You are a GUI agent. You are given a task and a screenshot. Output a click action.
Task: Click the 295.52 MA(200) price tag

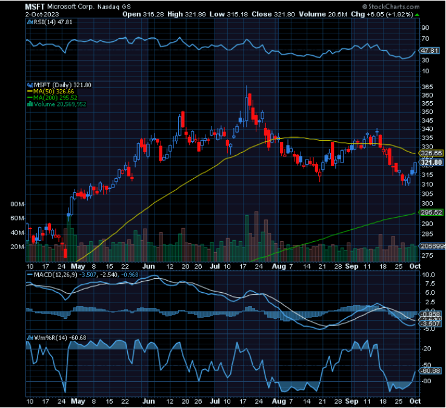tap(431, 212)
